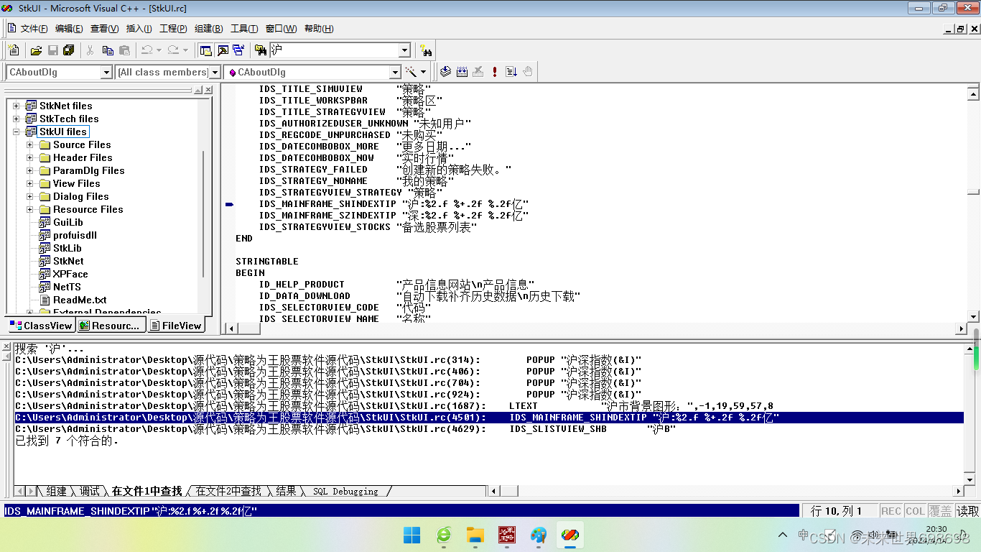981x552 pixels.
Task: Open the green browser taskbar icon
Action: coord(444,535)
